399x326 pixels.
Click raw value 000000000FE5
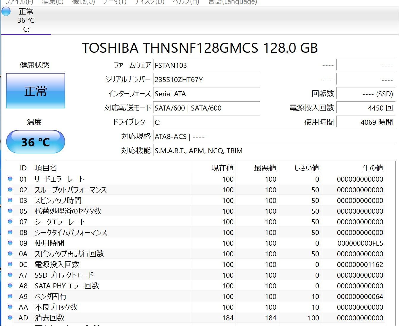point(360,243)
